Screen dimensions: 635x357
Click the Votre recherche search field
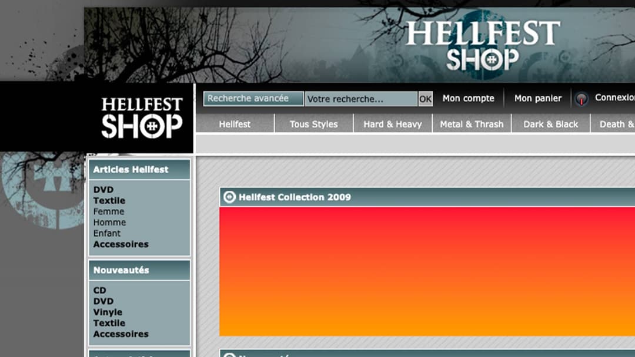point(361,99)
